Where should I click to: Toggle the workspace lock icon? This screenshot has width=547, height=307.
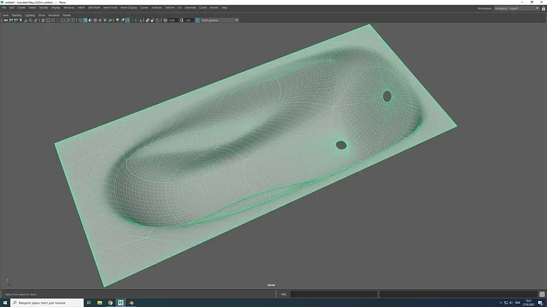[543, 8]
